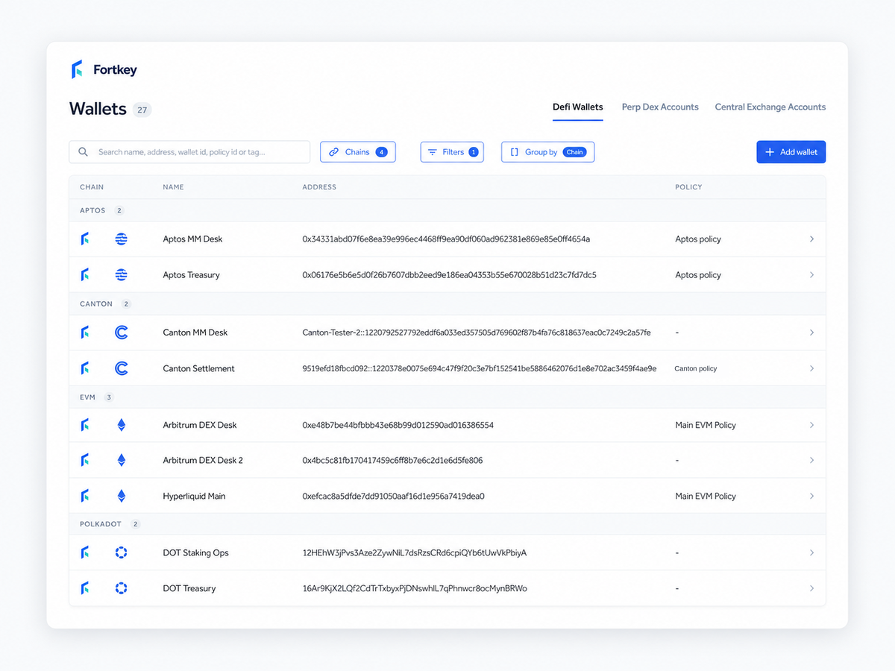
Task: Open Arbitrum DEX Desk row chevron
Action: pos(811,425)
